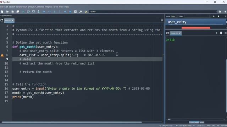227x127 pixels.
Task: Click the LSP Python status bar entry
Action: pyautogui.click(x=166, y=126)
